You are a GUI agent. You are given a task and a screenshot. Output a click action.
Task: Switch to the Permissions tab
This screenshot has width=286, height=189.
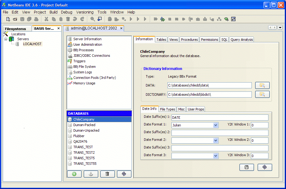[209, 40]
